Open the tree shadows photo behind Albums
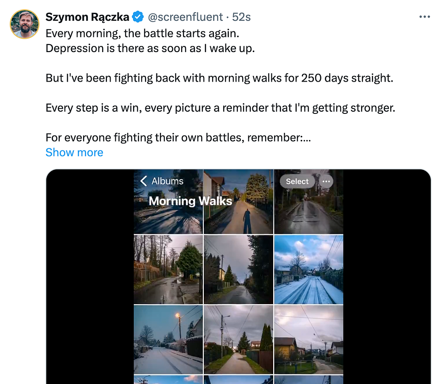 click(x=168, y=218)
